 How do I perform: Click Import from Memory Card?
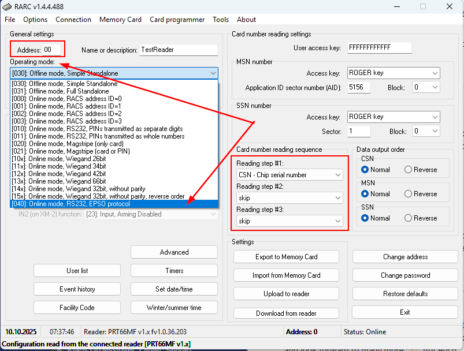click(x=286, y=275)
